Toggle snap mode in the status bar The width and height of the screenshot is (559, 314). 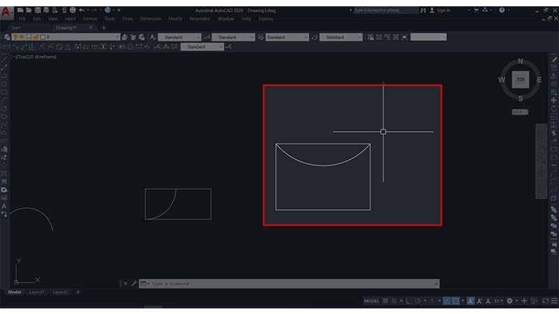pos(394,301)
